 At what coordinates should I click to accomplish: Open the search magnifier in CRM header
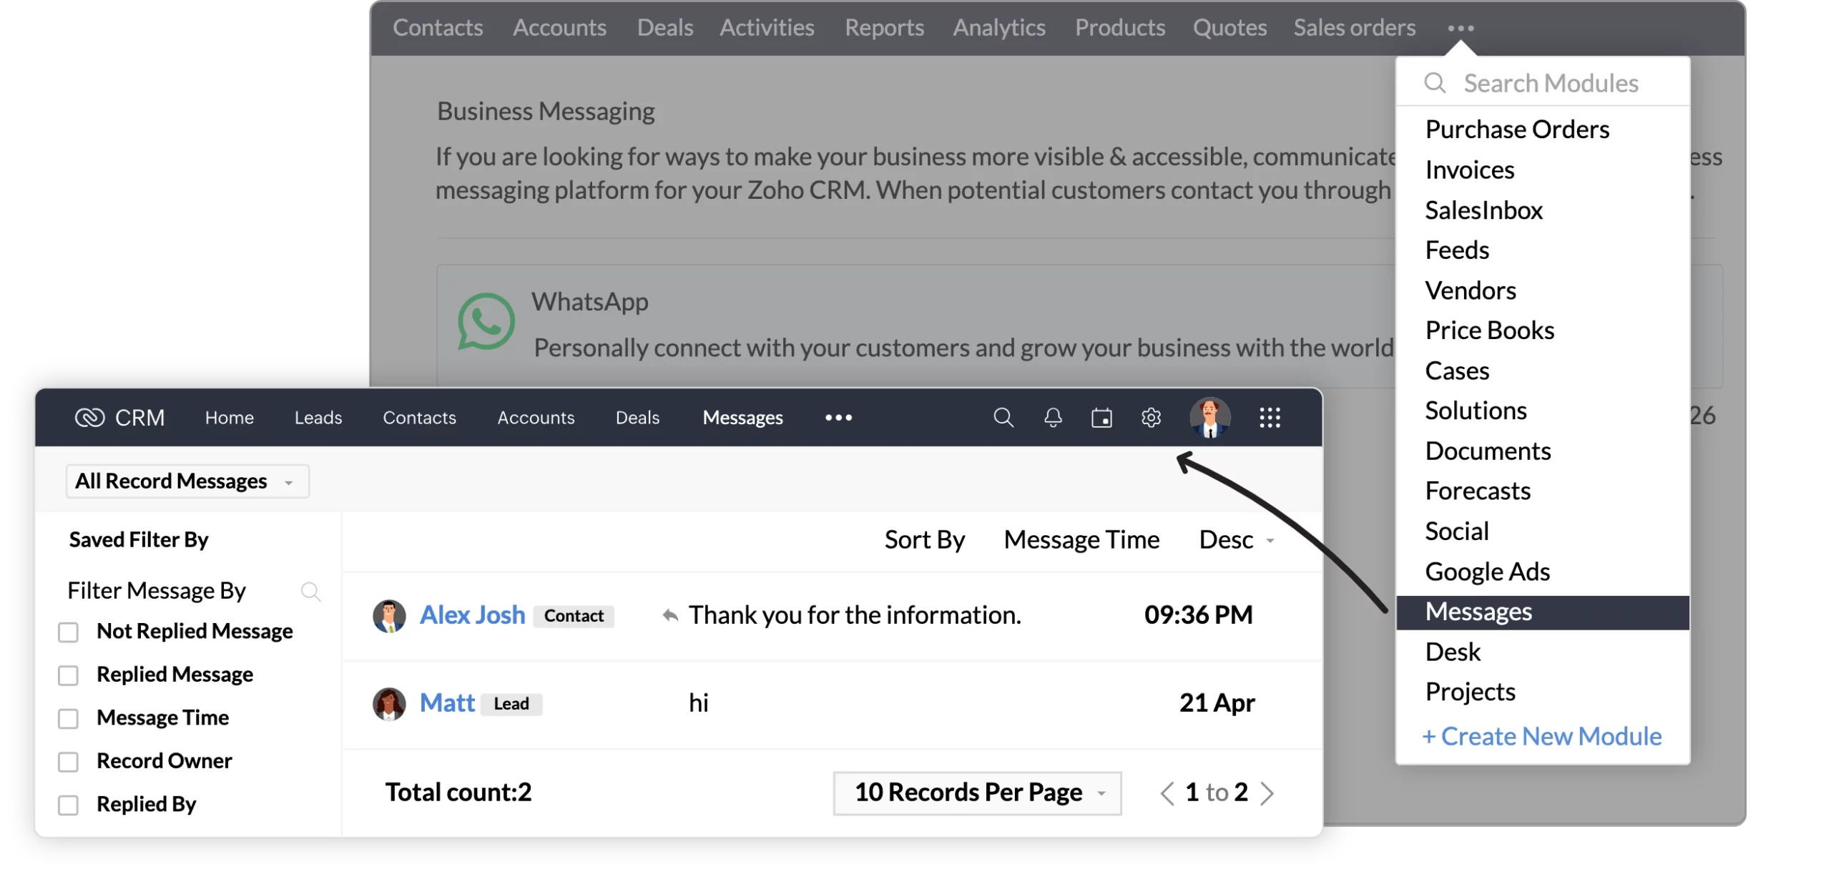pos(1003,418)
